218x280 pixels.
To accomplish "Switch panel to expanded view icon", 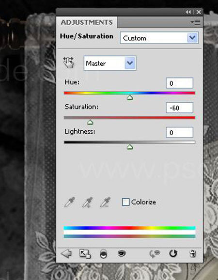I will (x=85, y=254).
